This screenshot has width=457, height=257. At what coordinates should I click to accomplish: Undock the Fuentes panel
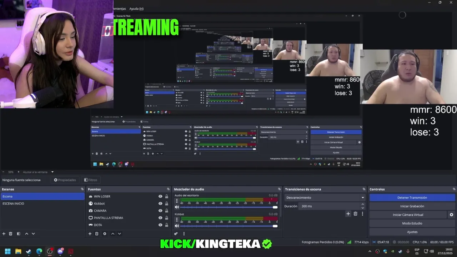point(168,189)
